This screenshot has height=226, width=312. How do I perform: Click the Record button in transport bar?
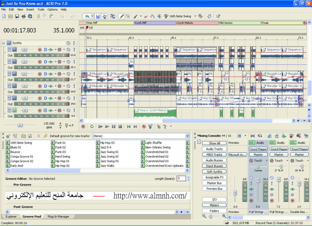tap(83, 127)
